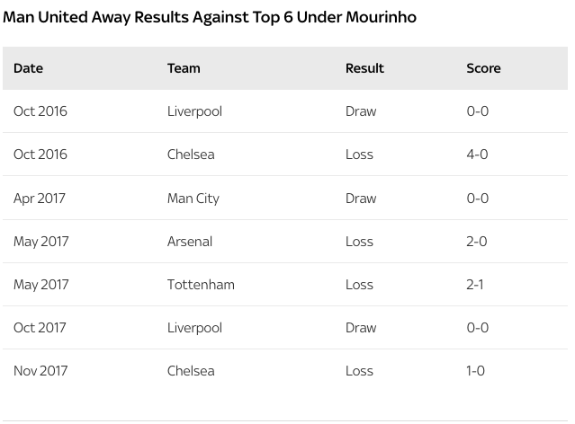Click the 2-0 score cell
Screen dimensions: 575x424
coord(477,242)
